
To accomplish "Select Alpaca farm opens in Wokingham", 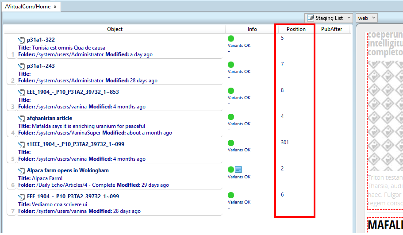I will click(68, 170).
